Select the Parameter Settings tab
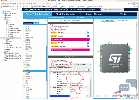The image size is (139, 100). [x=60, y=64]
